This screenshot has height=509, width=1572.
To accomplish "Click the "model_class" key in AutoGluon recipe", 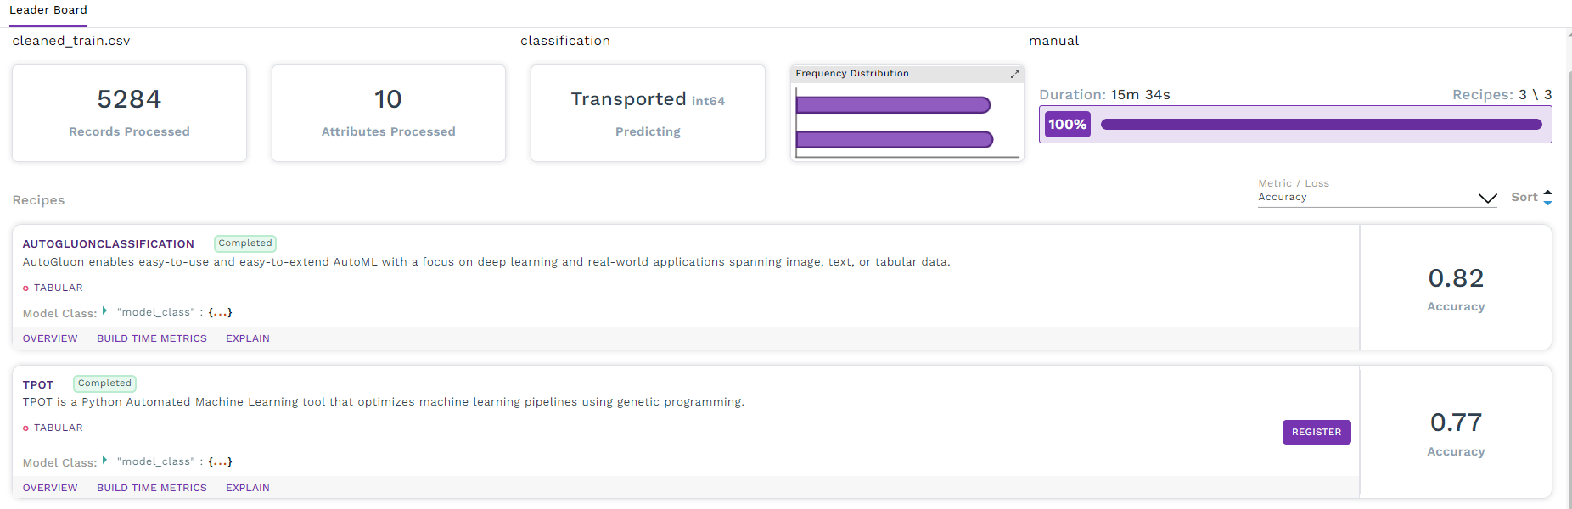I will click(156, 312).
